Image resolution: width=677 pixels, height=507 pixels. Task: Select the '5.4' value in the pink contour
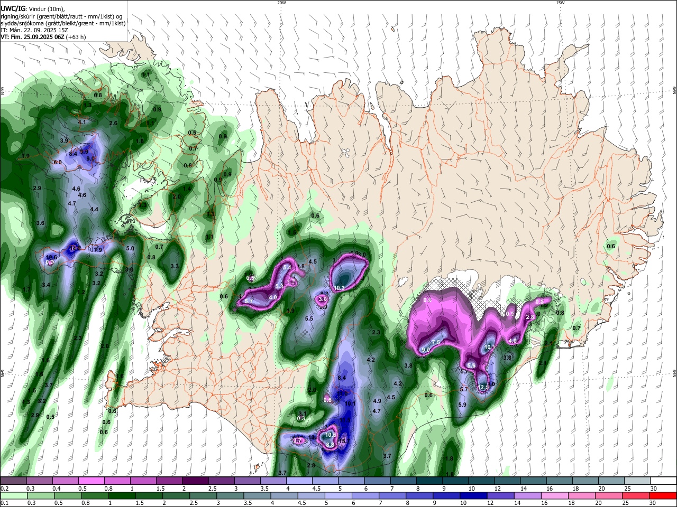coord(287,268)
